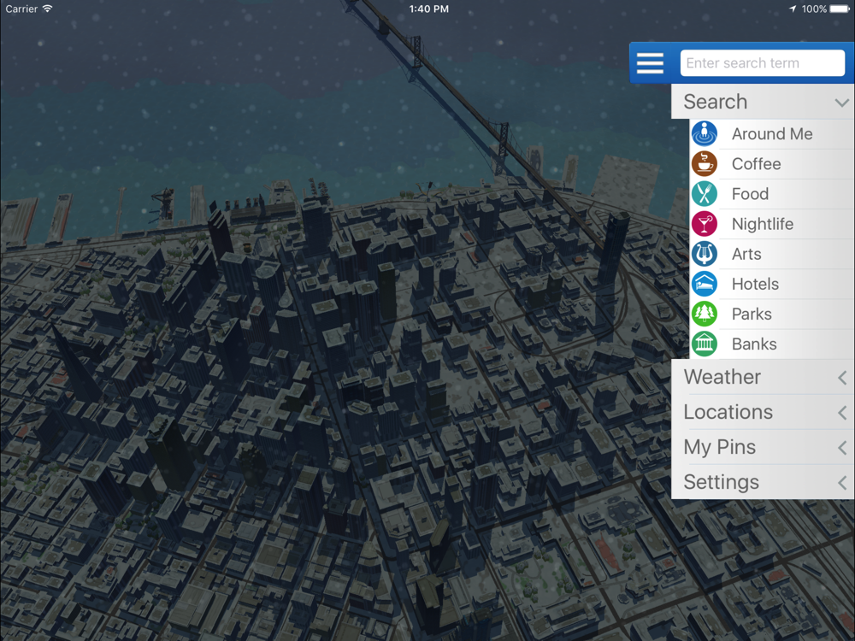
Task: Tap the Hotels bed icon
Action: point(705,284)
